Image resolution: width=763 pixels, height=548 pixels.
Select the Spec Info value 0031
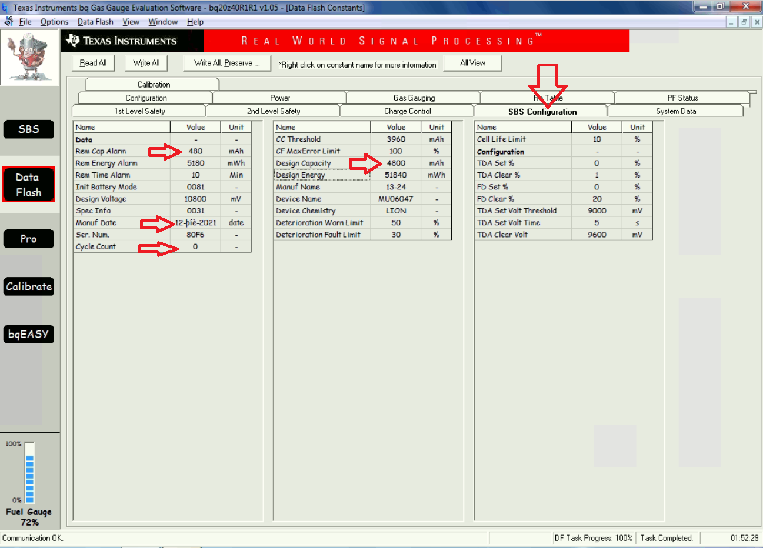pos(195,210)
